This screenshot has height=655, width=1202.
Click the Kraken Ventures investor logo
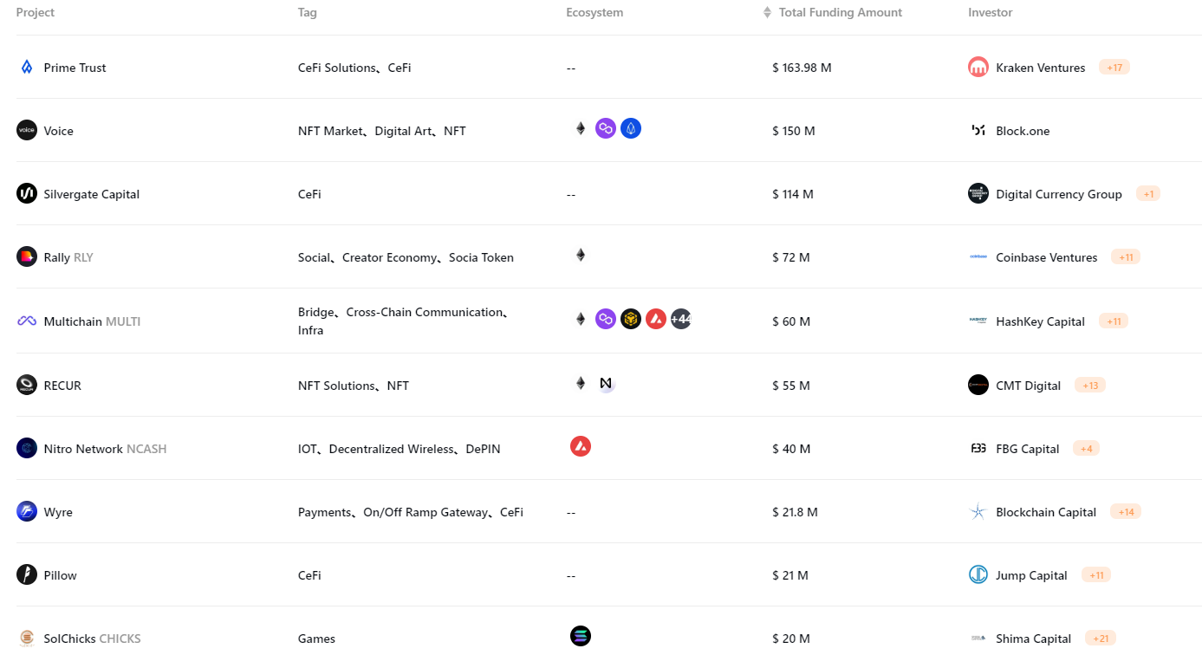click(x=978, y=68)
